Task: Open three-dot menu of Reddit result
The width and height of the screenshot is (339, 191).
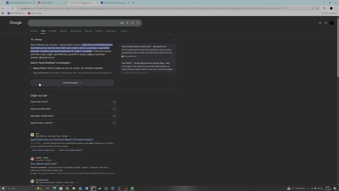Action: coord(54,160)
